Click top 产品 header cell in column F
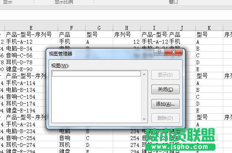Viewport: 232px width, 153px height. tap(71, 35)
